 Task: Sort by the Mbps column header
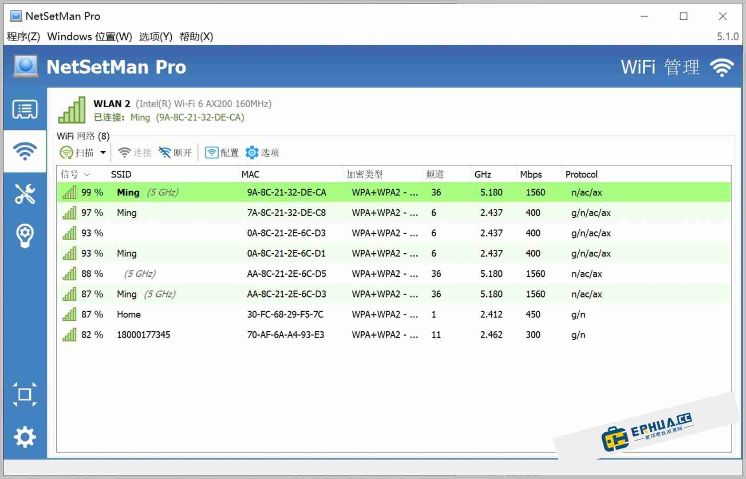[x=539, y=174]
